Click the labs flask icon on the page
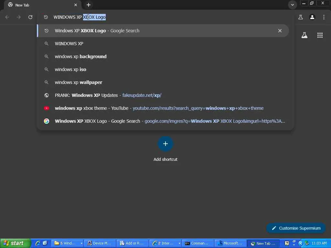Screen dimensions: 331x248 click(x=304, y=35)
